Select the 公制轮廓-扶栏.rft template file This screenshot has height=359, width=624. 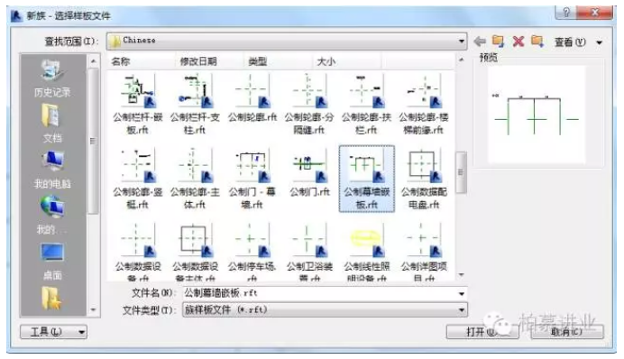click(366, 105)
